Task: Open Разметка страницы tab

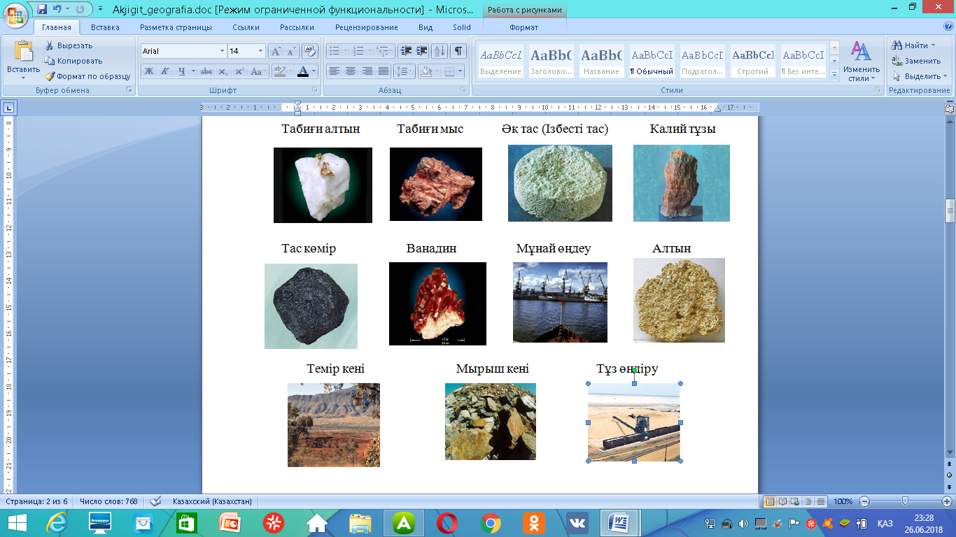Action: coord(176,27)
